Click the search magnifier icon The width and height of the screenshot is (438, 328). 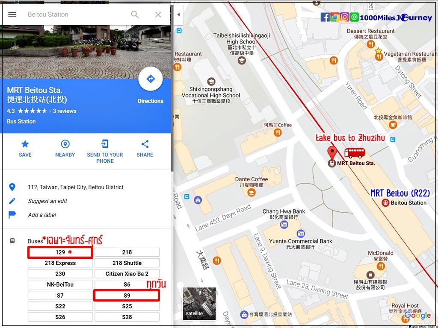tap(135, 15)
